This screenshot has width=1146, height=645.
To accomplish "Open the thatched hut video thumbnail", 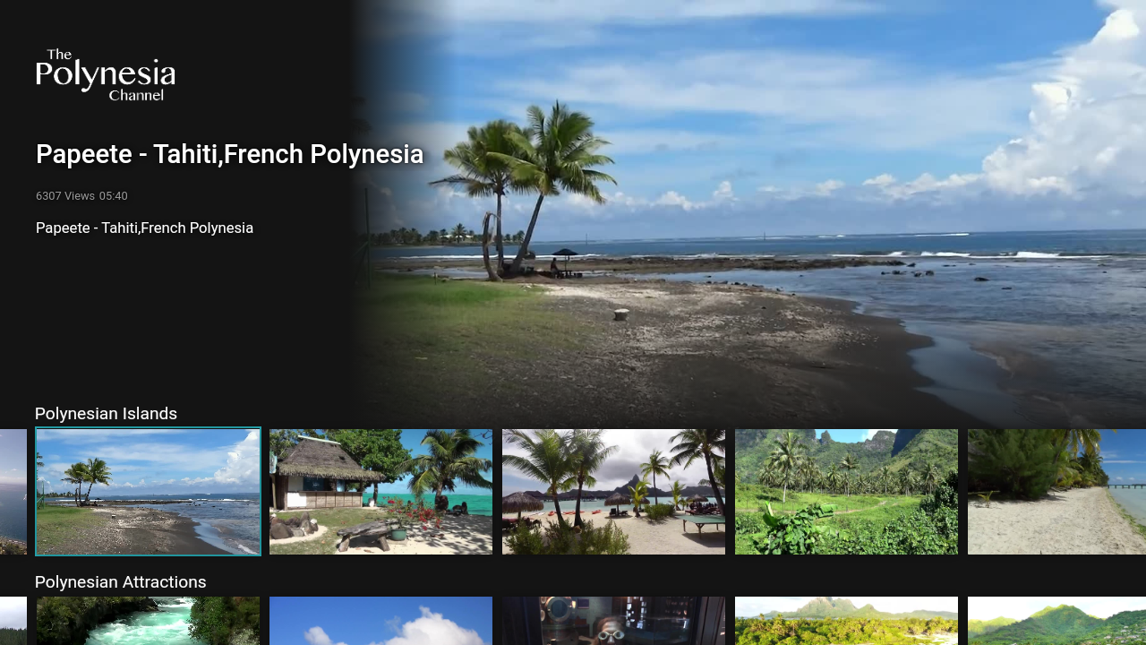I will tap(381, 492).
